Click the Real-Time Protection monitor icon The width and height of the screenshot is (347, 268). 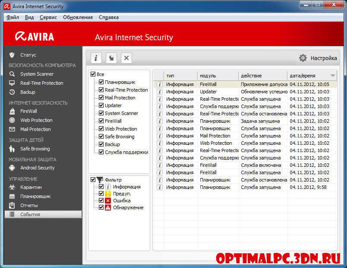pos(12,83)
